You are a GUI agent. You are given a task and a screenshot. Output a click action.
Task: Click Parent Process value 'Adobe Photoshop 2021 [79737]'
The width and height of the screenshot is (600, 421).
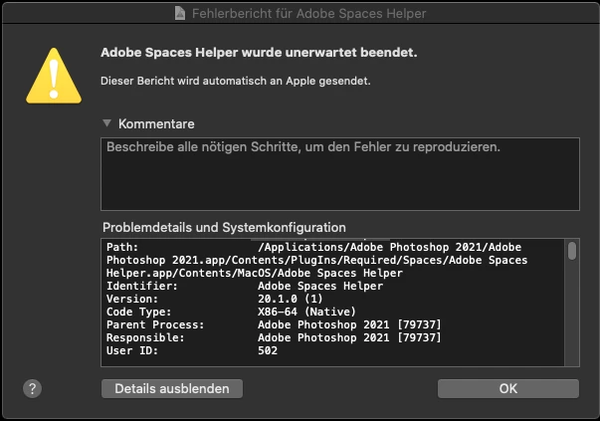point(349,324)
